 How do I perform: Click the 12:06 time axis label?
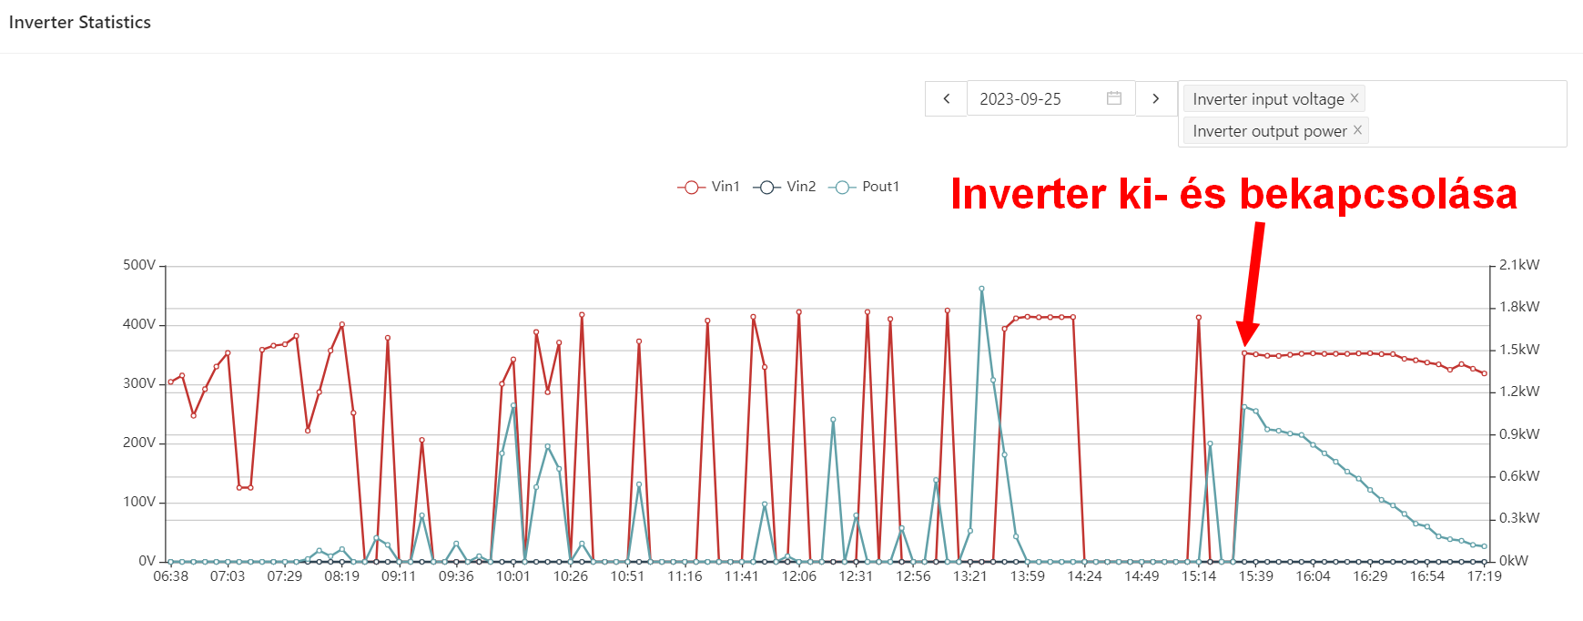pyautogui.click(x=799, y=576)
